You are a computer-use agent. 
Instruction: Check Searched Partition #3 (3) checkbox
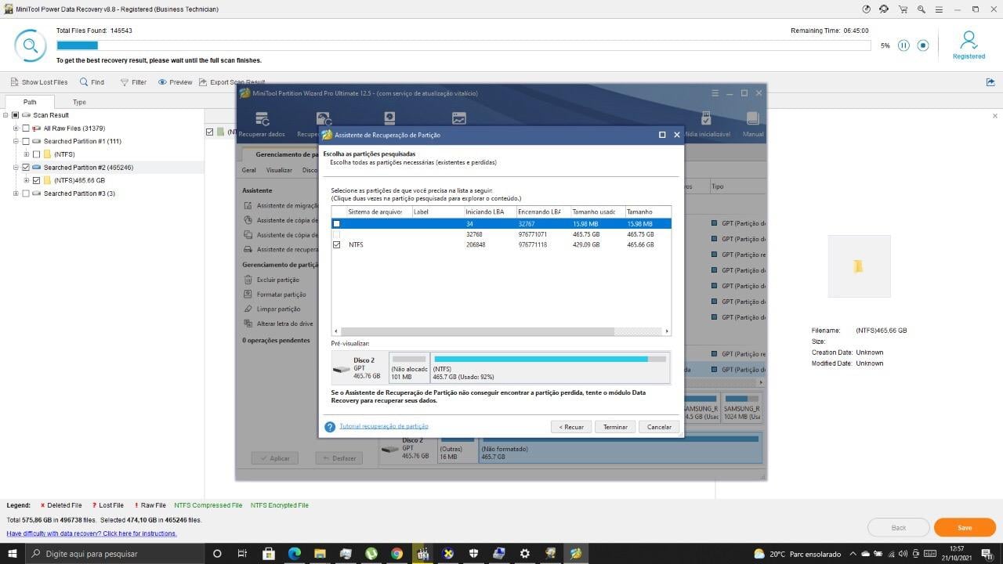pos(26,193)
